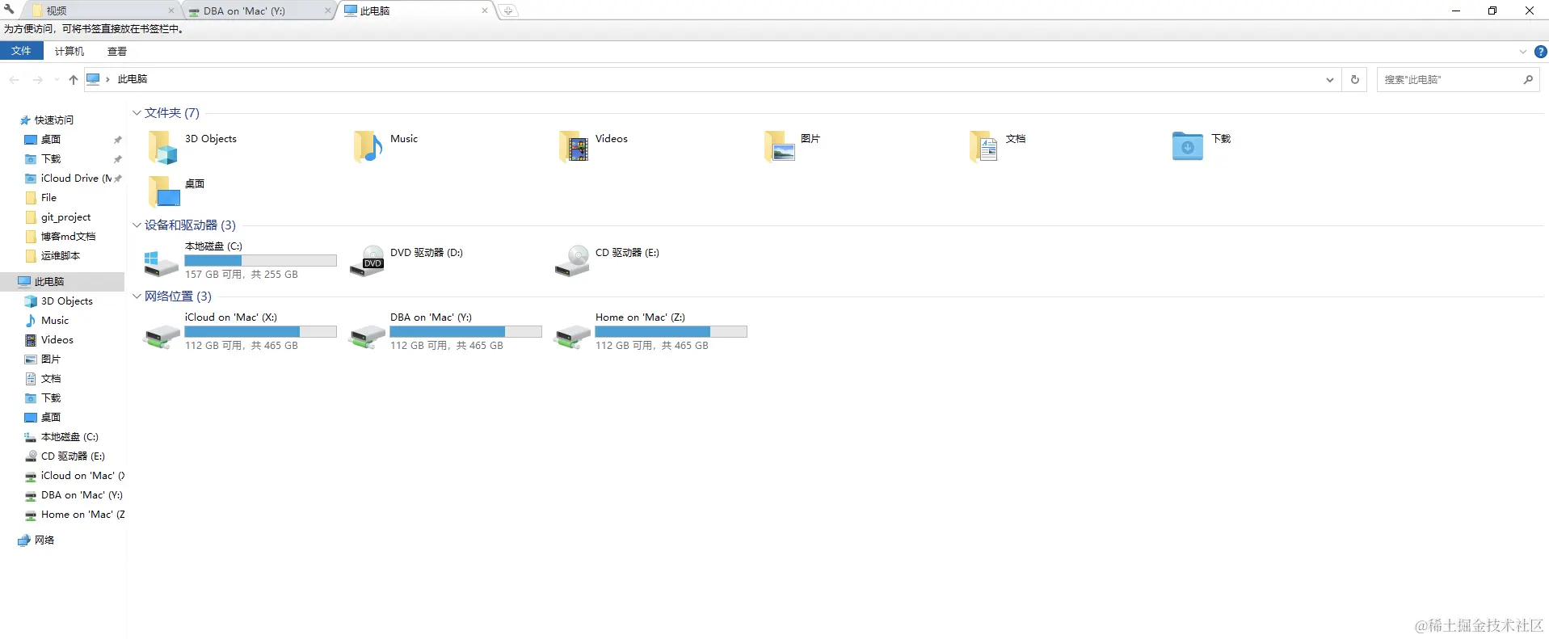Screen dimensions: 1549x639
Task: Open the Music folder icon
Action: [368, 147]
